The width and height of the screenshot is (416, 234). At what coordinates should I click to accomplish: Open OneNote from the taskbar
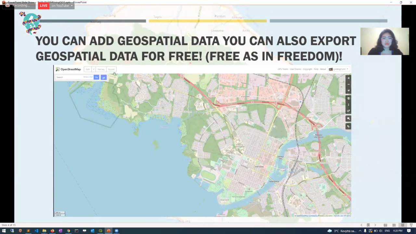(x=60, y=231)
